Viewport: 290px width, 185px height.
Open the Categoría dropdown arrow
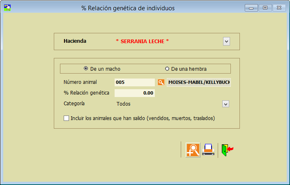[x=226, y=104]
